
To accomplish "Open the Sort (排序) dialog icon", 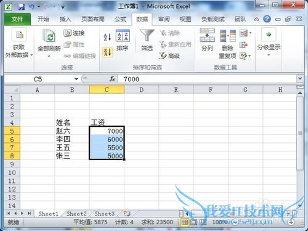I will (x=123, y=36).
